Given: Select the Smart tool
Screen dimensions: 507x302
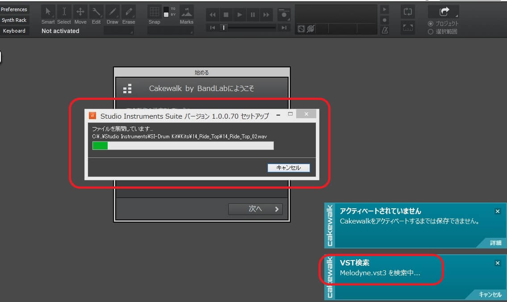Looking at the screenshot, I should (48, 12).
